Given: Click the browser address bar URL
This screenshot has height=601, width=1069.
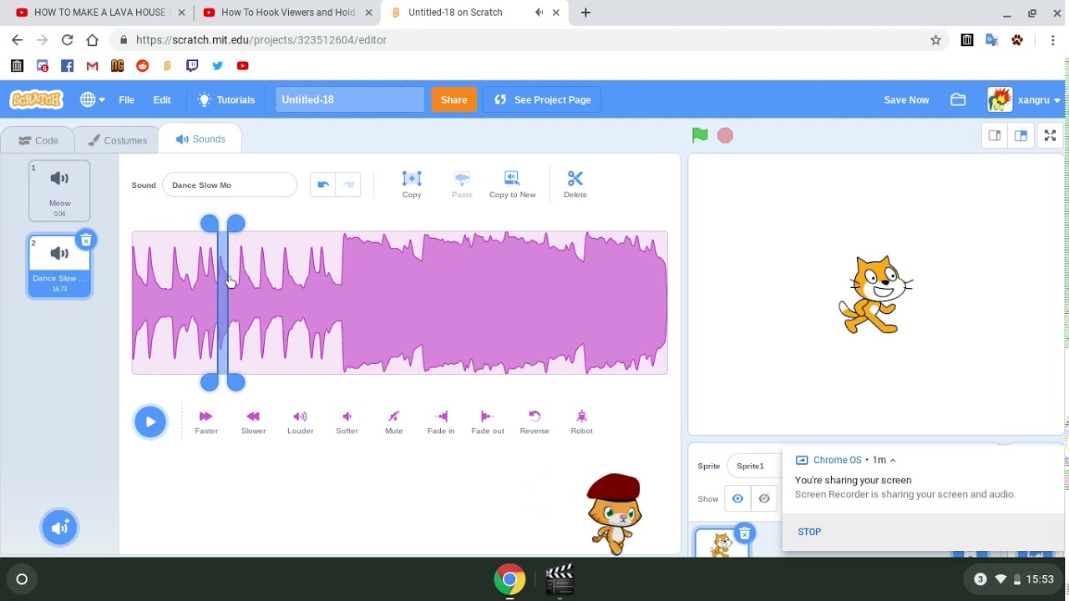Looking at the screenshot, I should click(261, 40).
